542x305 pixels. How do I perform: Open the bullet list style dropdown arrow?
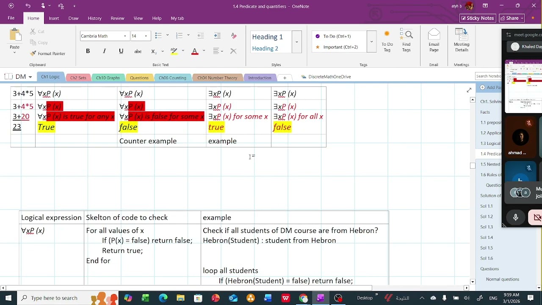(167, 36)
